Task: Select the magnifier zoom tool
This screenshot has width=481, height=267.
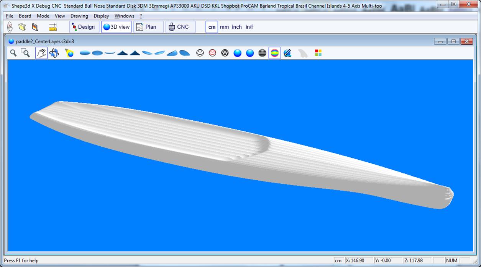Action: click(x=13, y=53)
